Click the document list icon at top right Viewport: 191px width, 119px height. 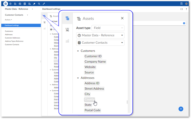click(181, 4)
